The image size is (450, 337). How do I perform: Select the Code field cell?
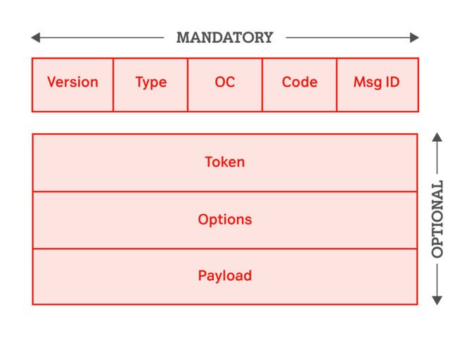(300, 85)
